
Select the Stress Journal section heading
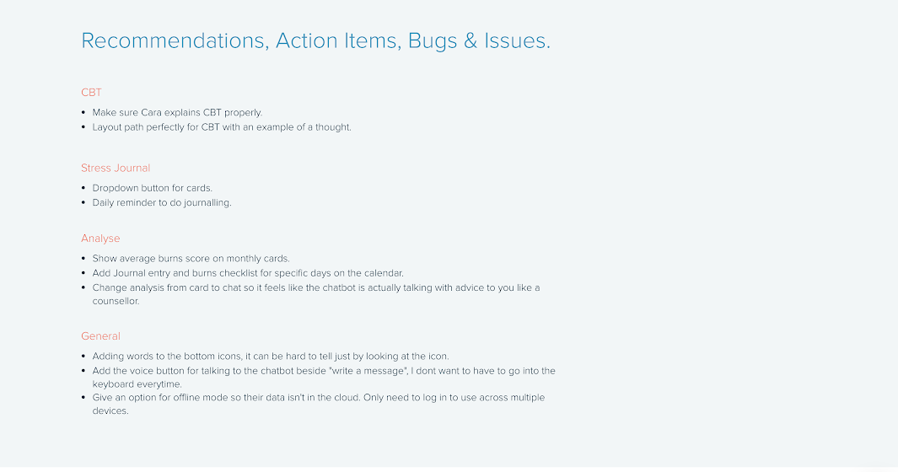click(x=116, y=168)
